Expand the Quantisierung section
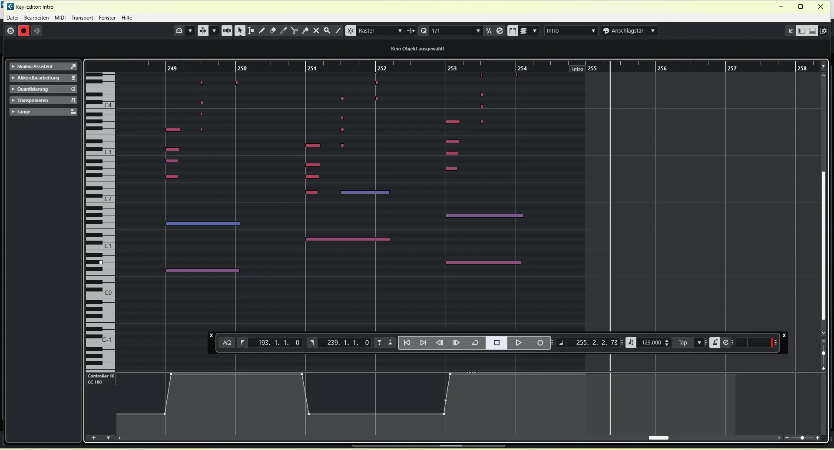Viewport: 834px width, 450px height. tap(43, 89)
